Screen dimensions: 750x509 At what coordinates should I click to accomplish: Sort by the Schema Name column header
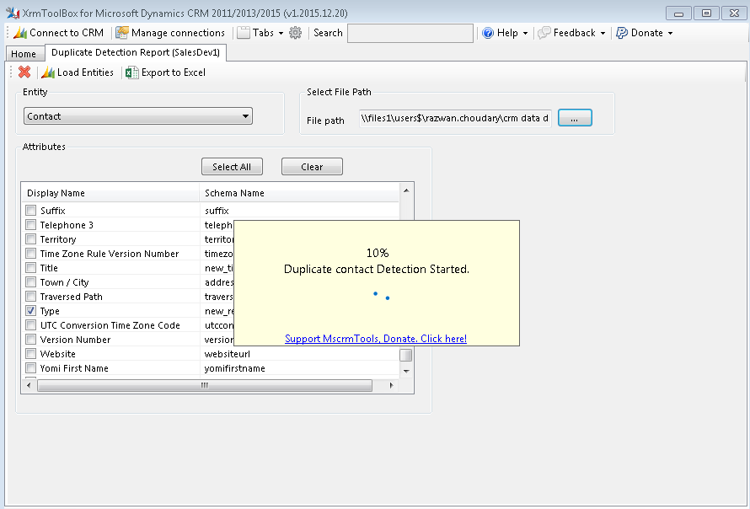(299, 193)
